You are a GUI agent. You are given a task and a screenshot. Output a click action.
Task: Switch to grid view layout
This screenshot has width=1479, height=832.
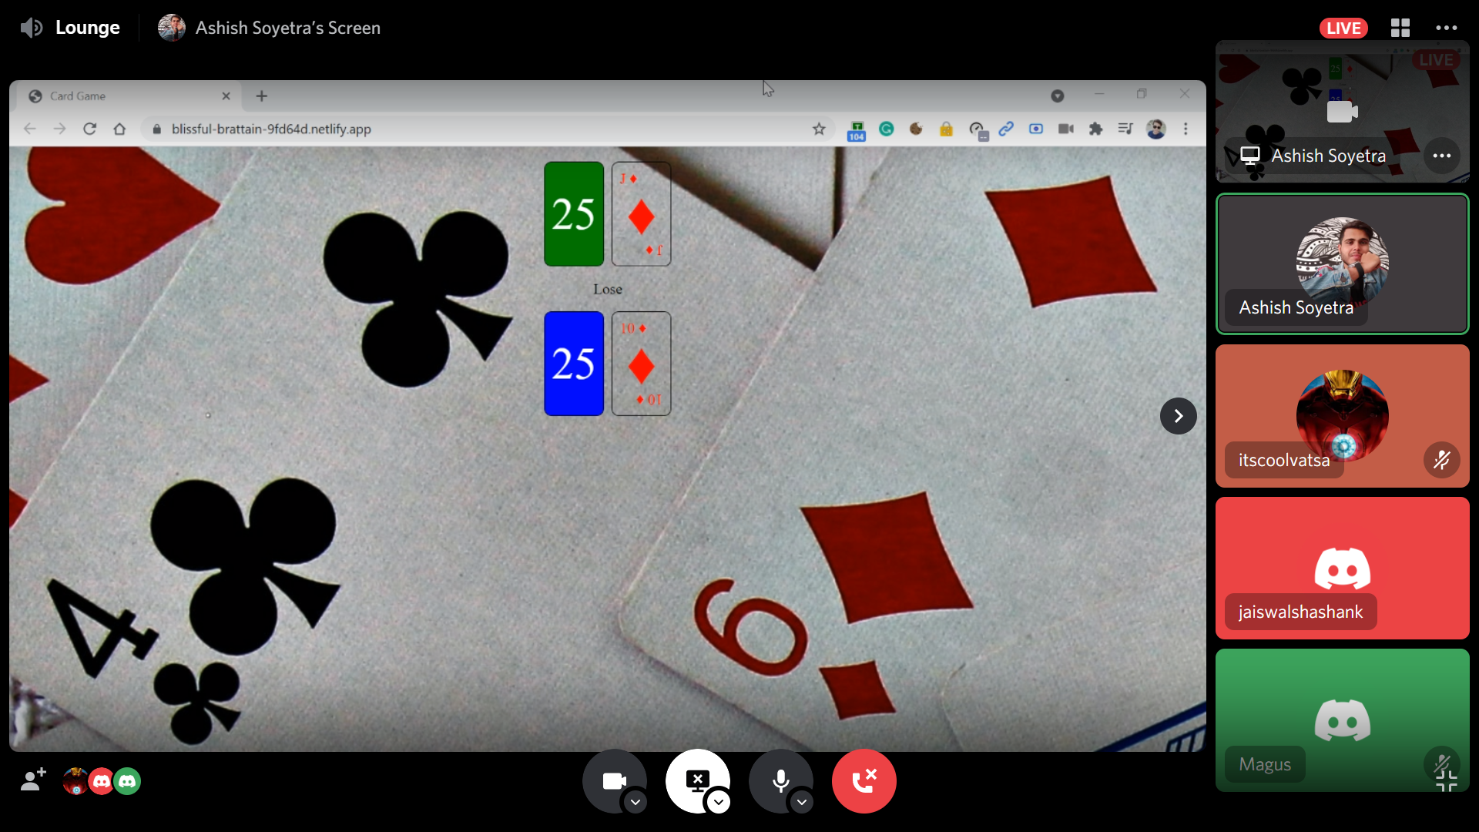click(1400, 28)
